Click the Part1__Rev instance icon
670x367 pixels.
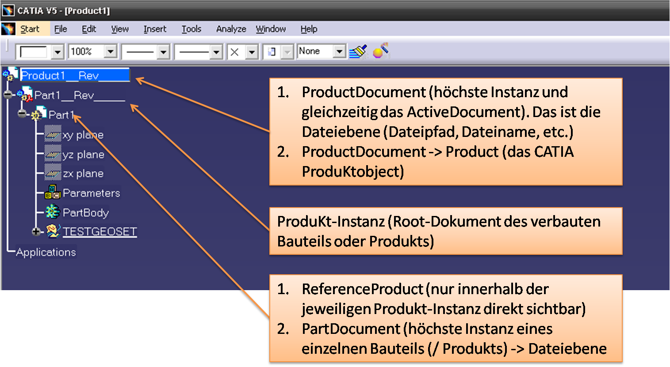tap(25, 94)
